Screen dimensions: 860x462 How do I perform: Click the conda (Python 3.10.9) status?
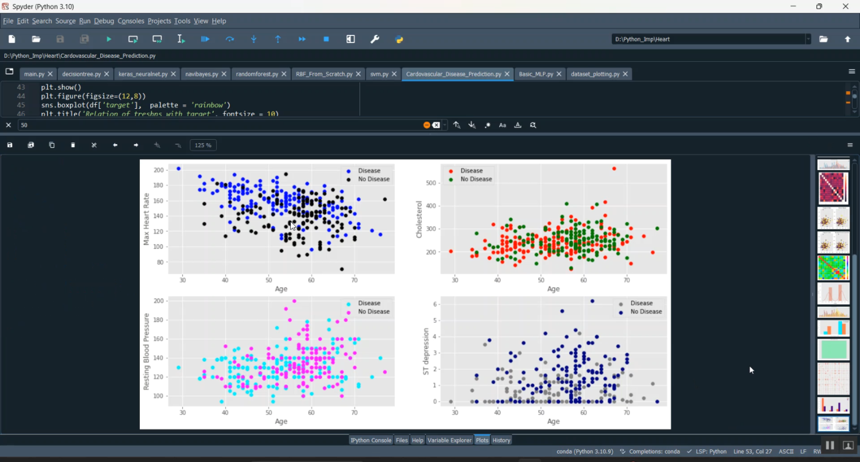[584, 452]
